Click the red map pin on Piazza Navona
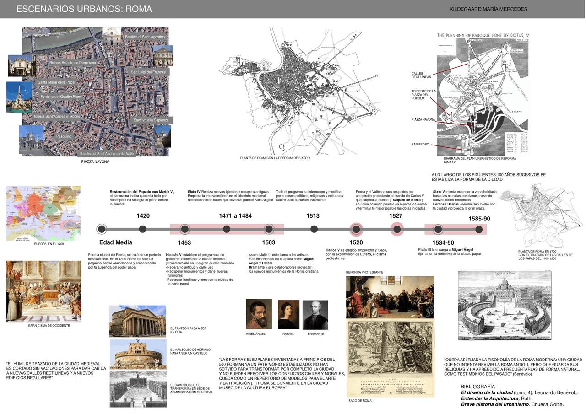 click(114, 90)
